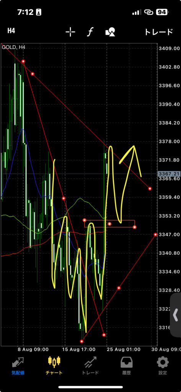Viewport: 181px width, 392px height.
Task: Tap the 3409.00 price scale label
Action: (169, 48)
